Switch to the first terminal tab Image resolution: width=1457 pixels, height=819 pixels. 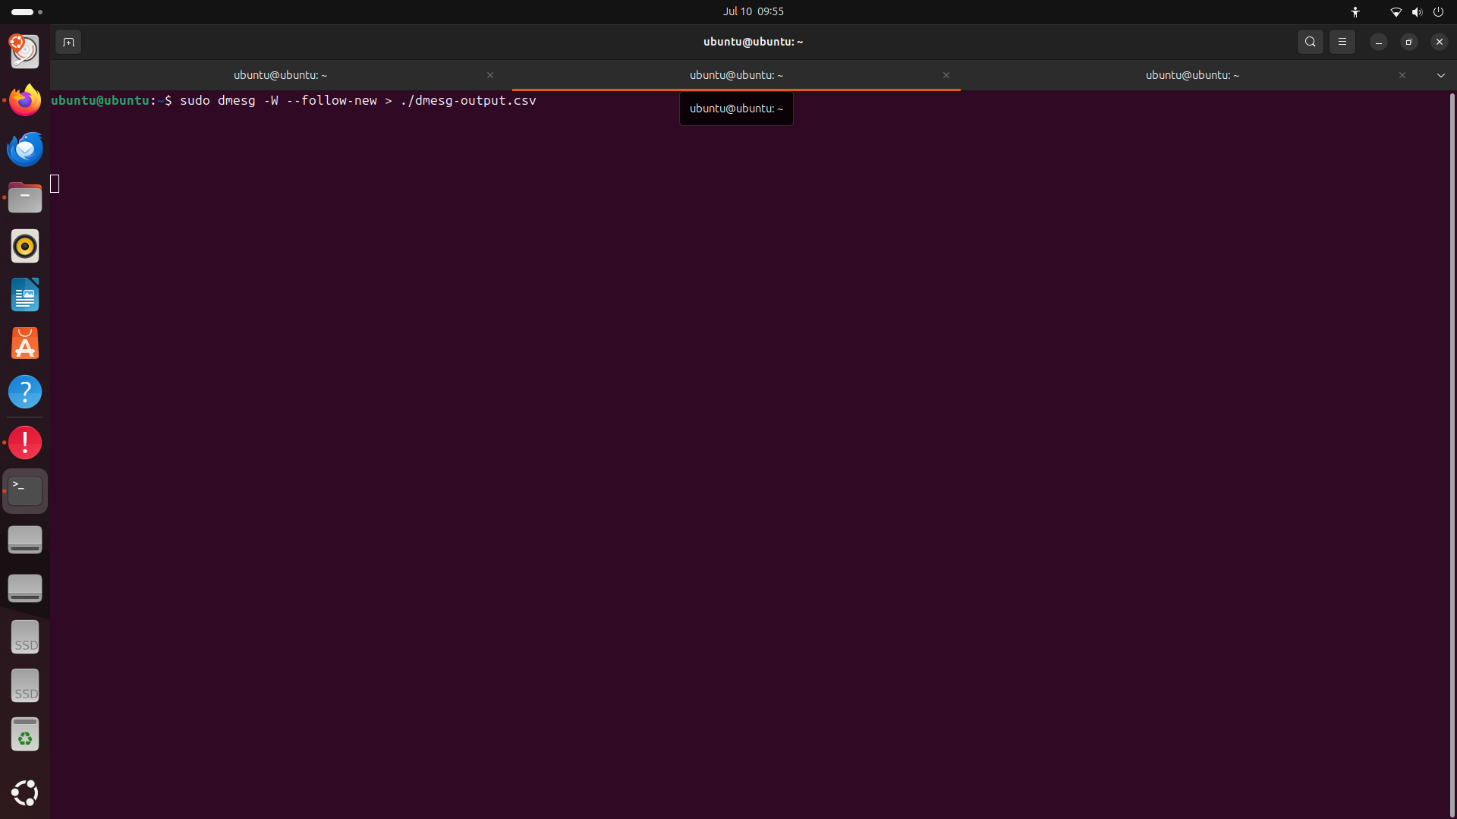pyautogui.click(x=280, y=75)
